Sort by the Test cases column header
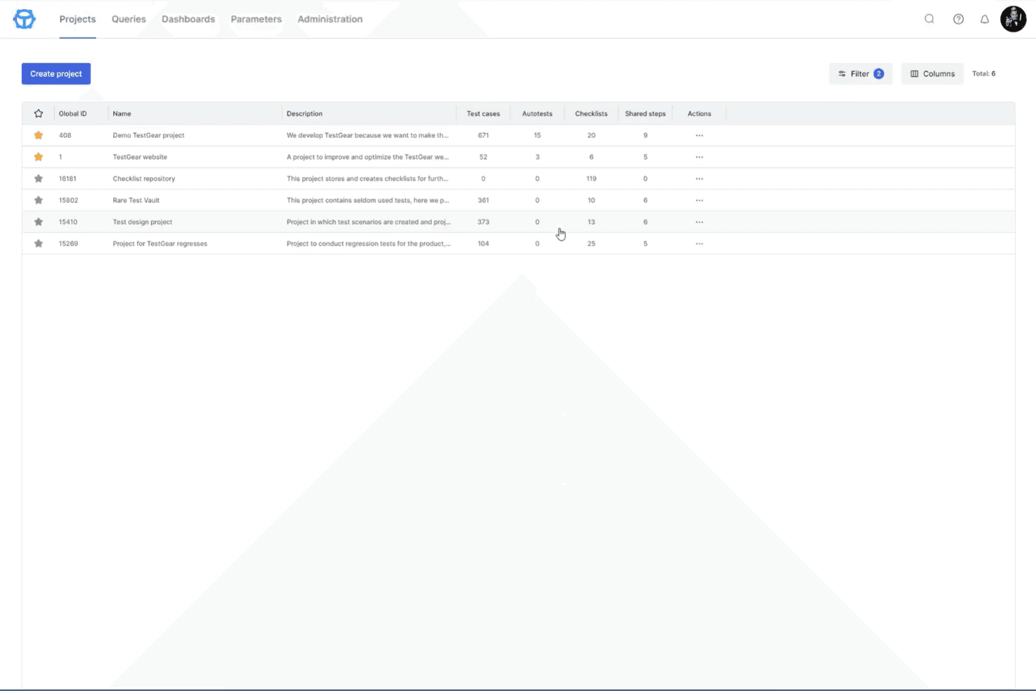 tap(483, 113)
